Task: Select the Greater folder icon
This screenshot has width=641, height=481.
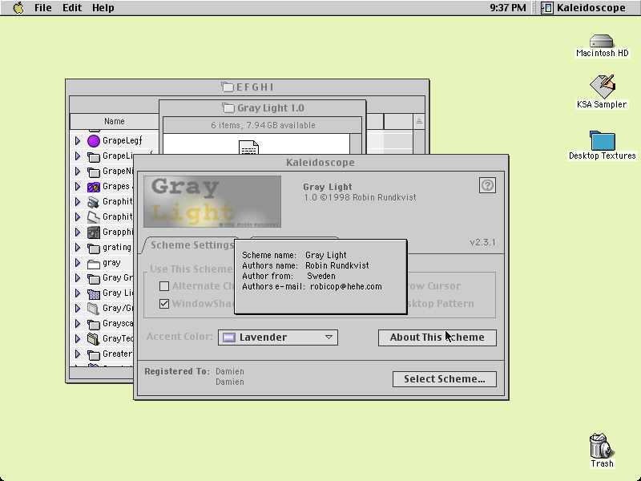Action: pos(94,354)
